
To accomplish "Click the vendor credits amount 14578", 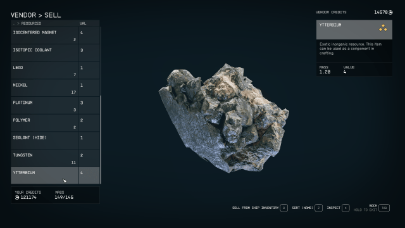I will [x=381, y=12].
